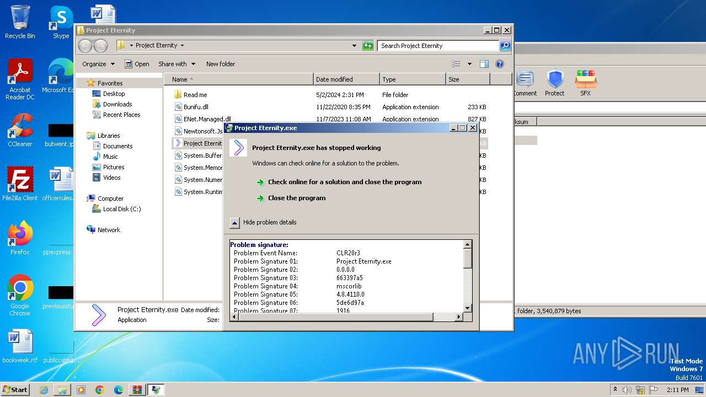Select Documents library in navigation pane
The height and width of the screenshot is (397, 706).
coord(117,146)
